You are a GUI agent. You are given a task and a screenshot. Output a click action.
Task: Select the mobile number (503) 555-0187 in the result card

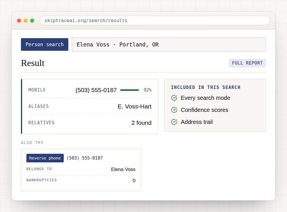96,90
